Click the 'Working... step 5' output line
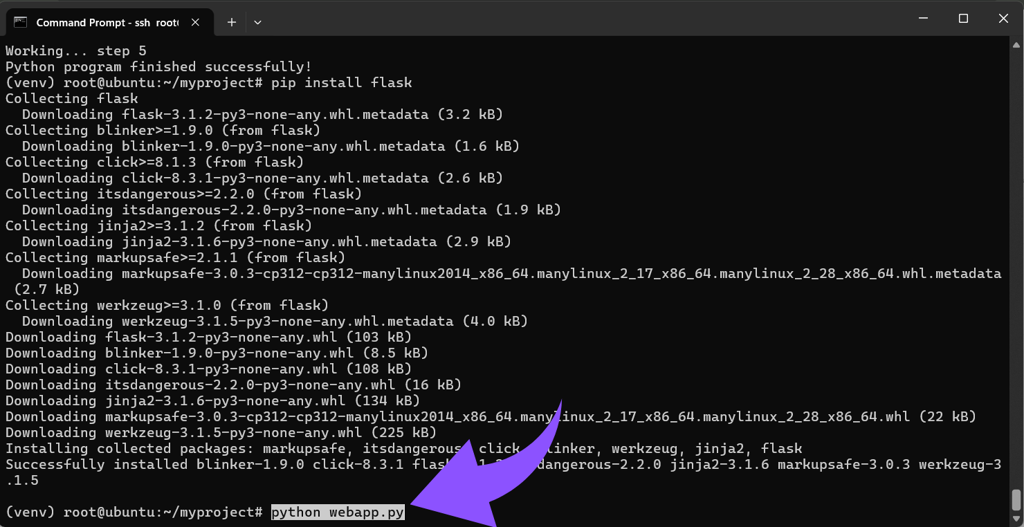 tap(76, 51)
